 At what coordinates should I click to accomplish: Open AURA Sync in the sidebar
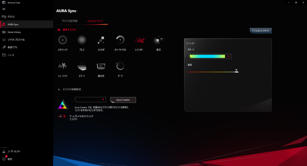(26, 24)
